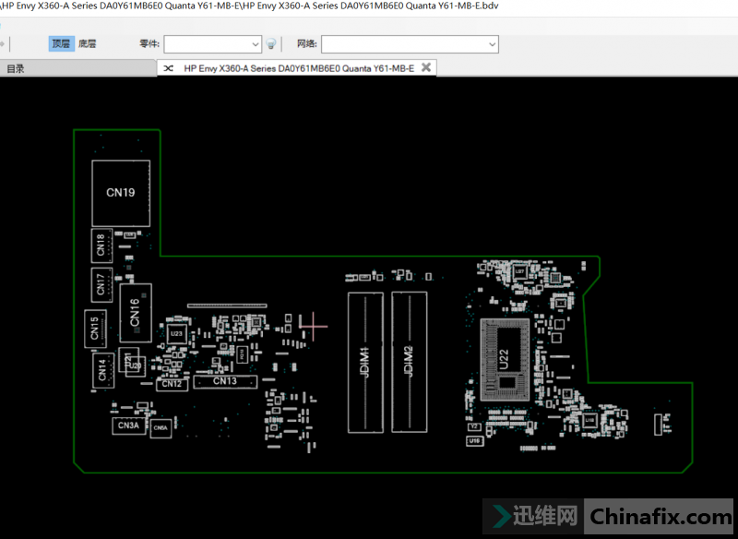738x539 pixels.
Task: Switch to the 顶层 top layer view
Action: [x=61, y=43]
